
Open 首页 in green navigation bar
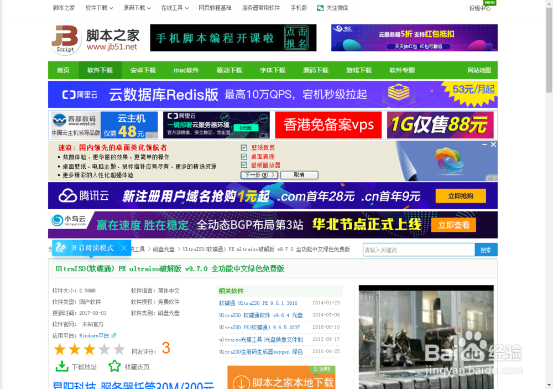pos(63,70)
